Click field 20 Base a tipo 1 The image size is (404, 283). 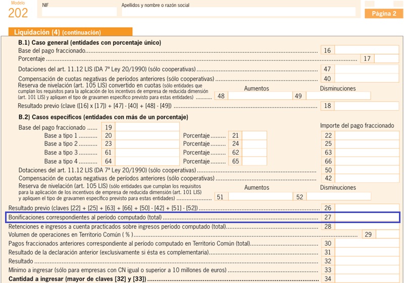pyautogui.click(x=147, y=135)
